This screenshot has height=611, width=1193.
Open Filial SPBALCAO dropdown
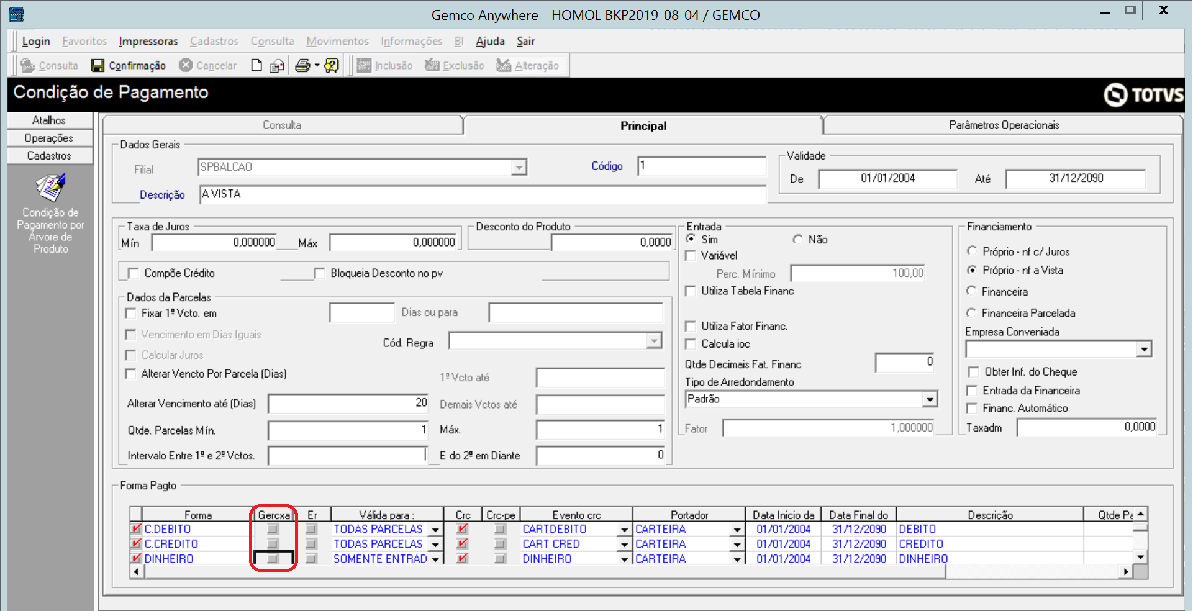point(519,167)
